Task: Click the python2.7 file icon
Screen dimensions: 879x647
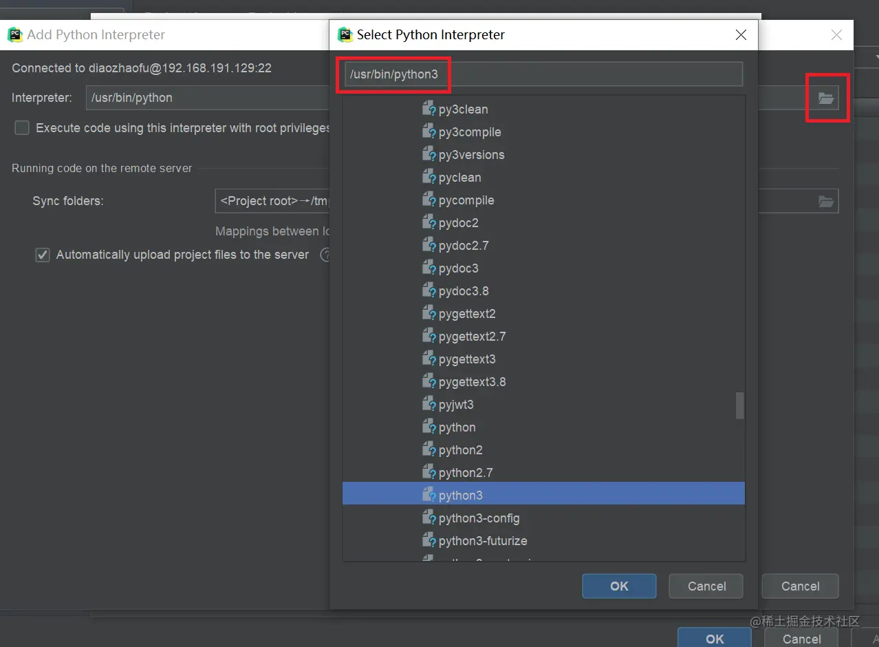Action: point(428,472)
